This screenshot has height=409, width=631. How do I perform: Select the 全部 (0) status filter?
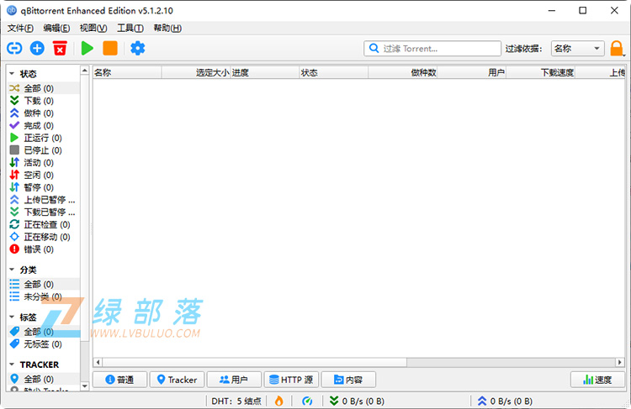click(x=44, y=88)
